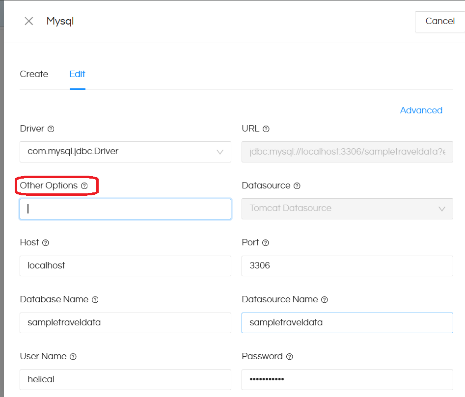Click the Datasource Name input field
The width and height of the screenshot is (465, 397).
(x=347, y=322)
